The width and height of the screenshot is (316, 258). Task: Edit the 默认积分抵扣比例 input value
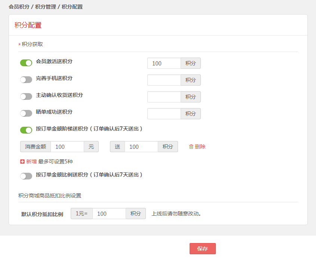(x=109, y=214)
